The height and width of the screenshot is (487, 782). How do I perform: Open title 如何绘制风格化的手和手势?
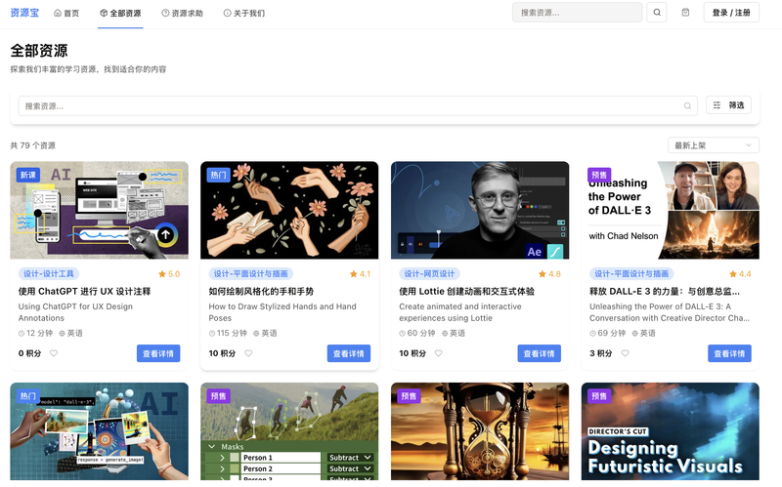(261, 291)
